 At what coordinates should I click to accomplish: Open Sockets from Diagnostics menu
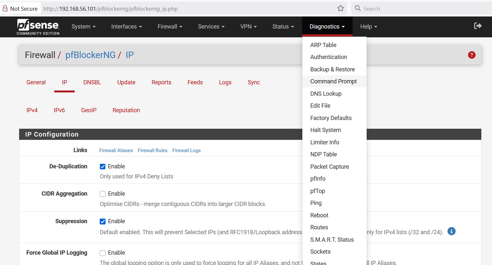click(334, 252)
